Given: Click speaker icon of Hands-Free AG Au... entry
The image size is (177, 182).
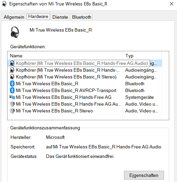Looking at the screenshot, I should tap(12, 104).
